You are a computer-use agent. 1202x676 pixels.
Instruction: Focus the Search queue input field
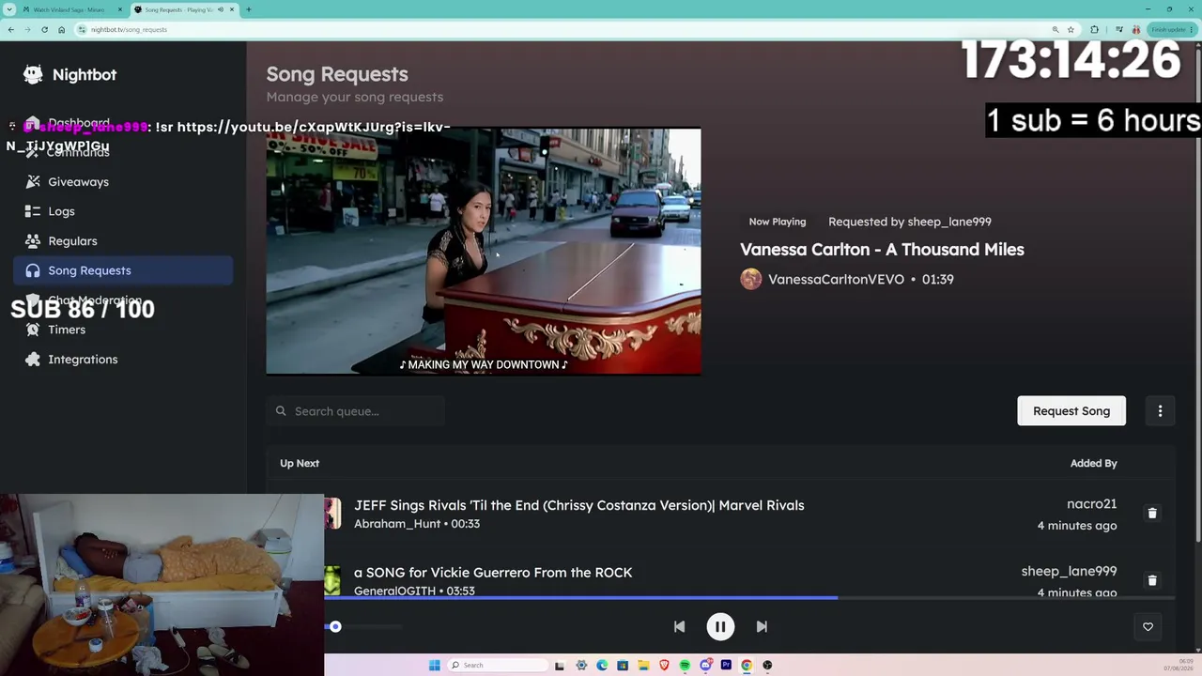pyautogui.click(x=355, y=411)
